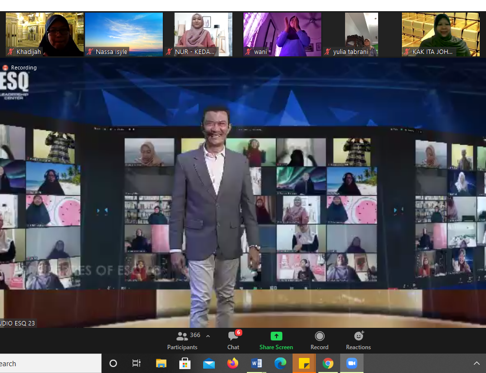The width and height of the screenshot is (486, 373).
Task: Click the green Share Screen icon
Action: click(x=276, y=336)
